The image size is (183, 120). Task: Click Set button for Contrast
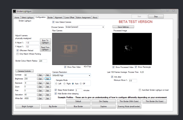coord(48,75)
